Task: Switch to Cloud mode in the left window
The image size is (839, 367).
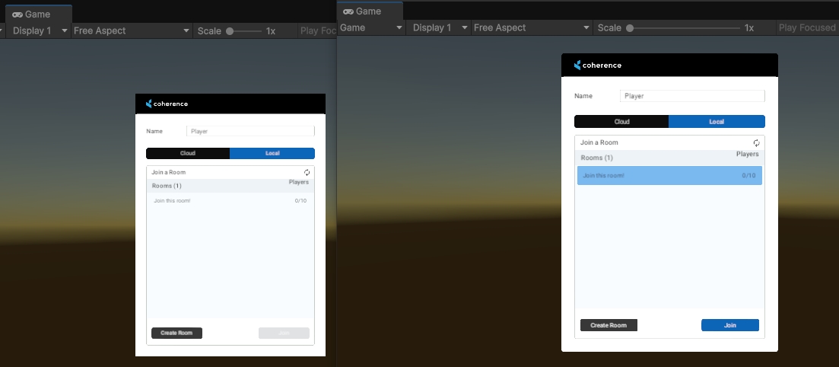Action: pyautogui.click(x=188, y=154)
